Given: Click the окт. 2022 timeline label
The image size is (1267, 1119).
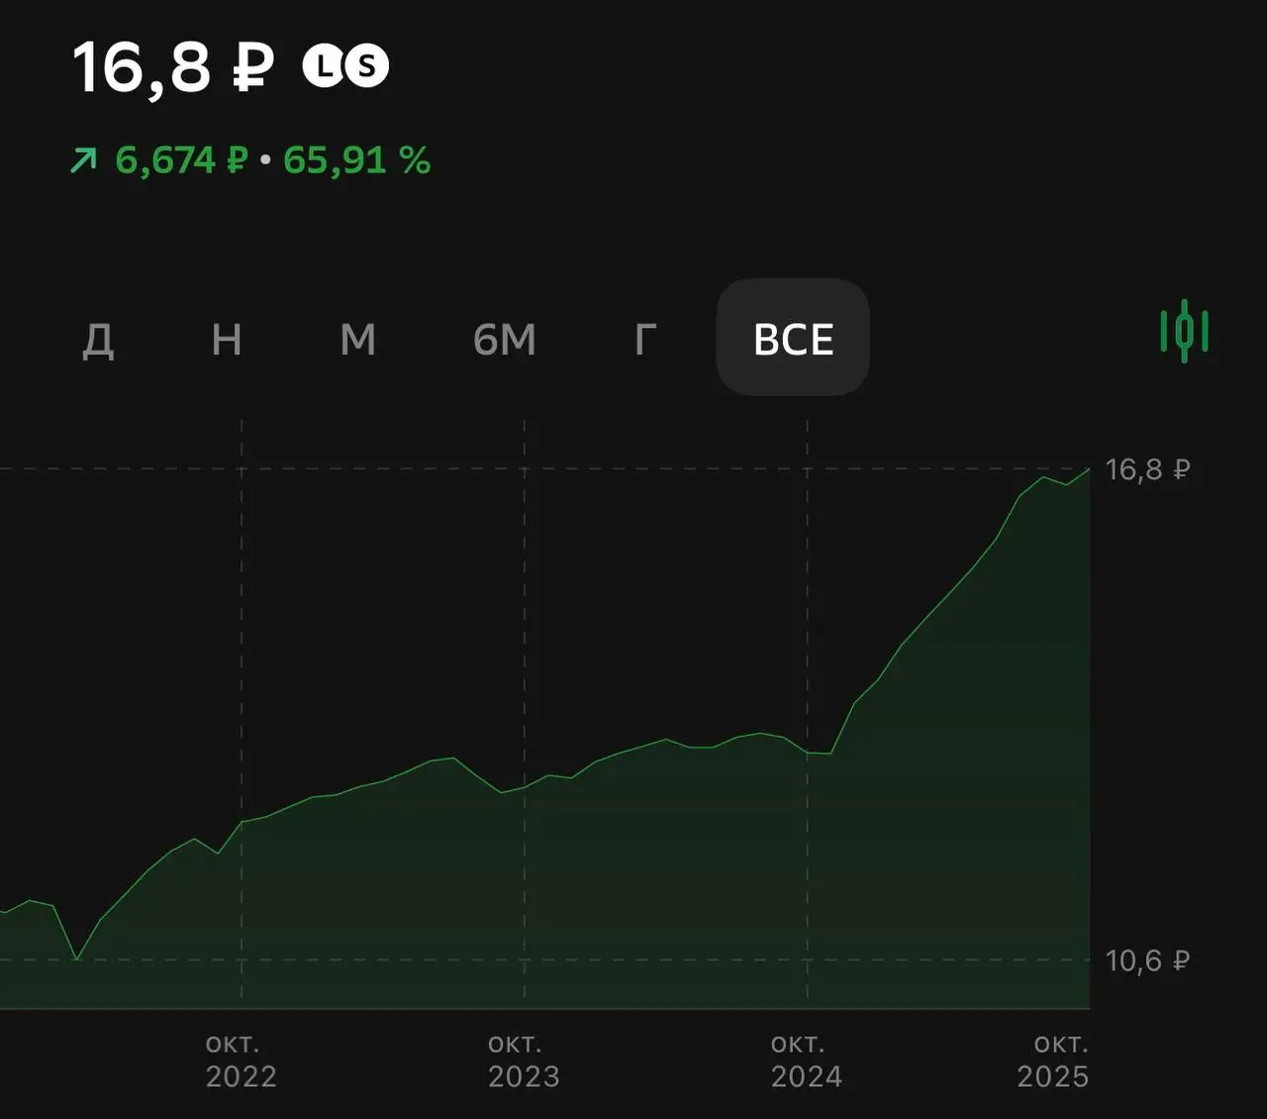Looking at the screenshot, I should (241, 1061).
